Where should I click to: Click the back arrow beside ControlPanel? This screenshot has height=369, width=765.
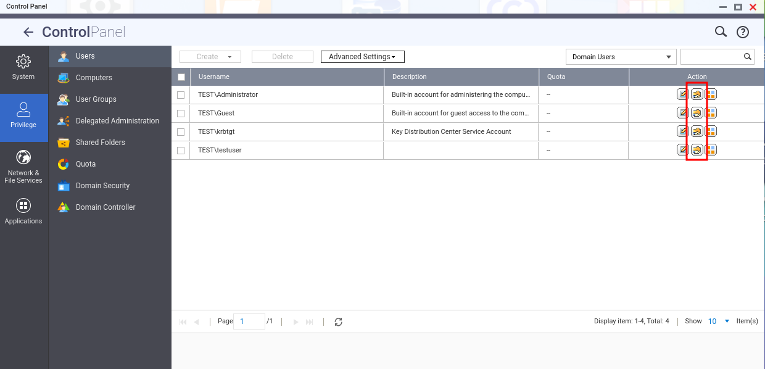click(x=28, y=33)
